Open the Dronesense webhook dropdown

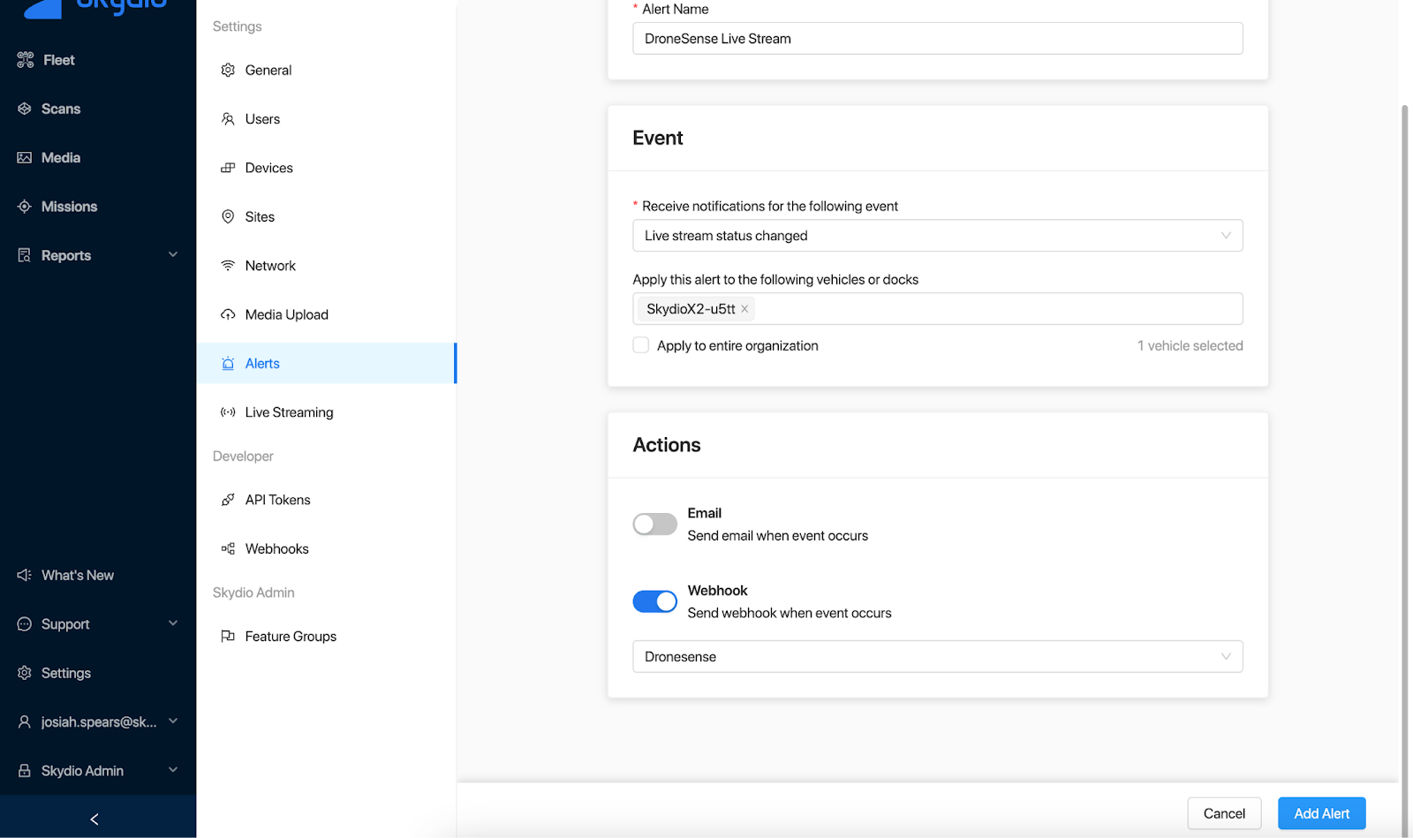(x=938, y=657)
